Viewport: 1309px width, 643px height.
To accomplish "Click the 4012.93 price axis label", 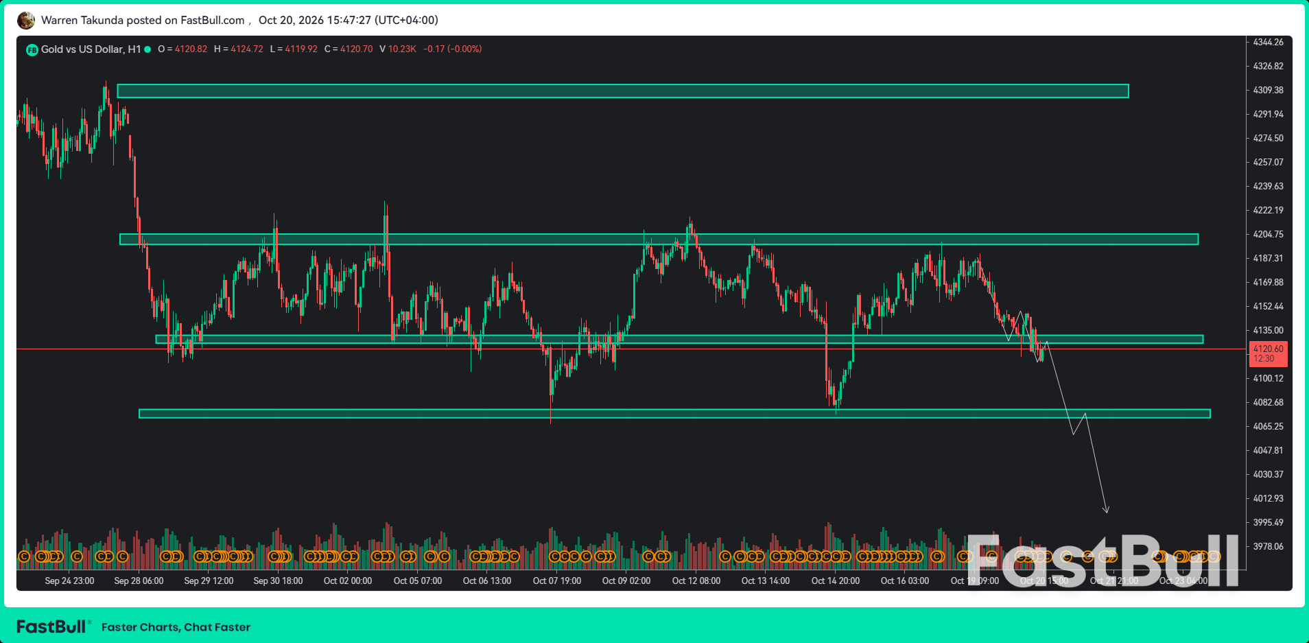I will (x=1268, y=499).
